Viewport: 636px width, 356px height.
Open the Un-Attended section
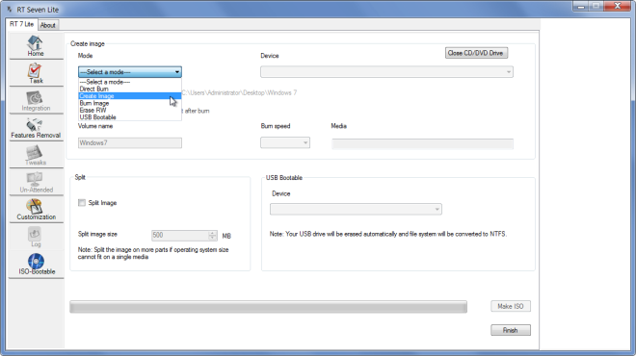[36, 182]
